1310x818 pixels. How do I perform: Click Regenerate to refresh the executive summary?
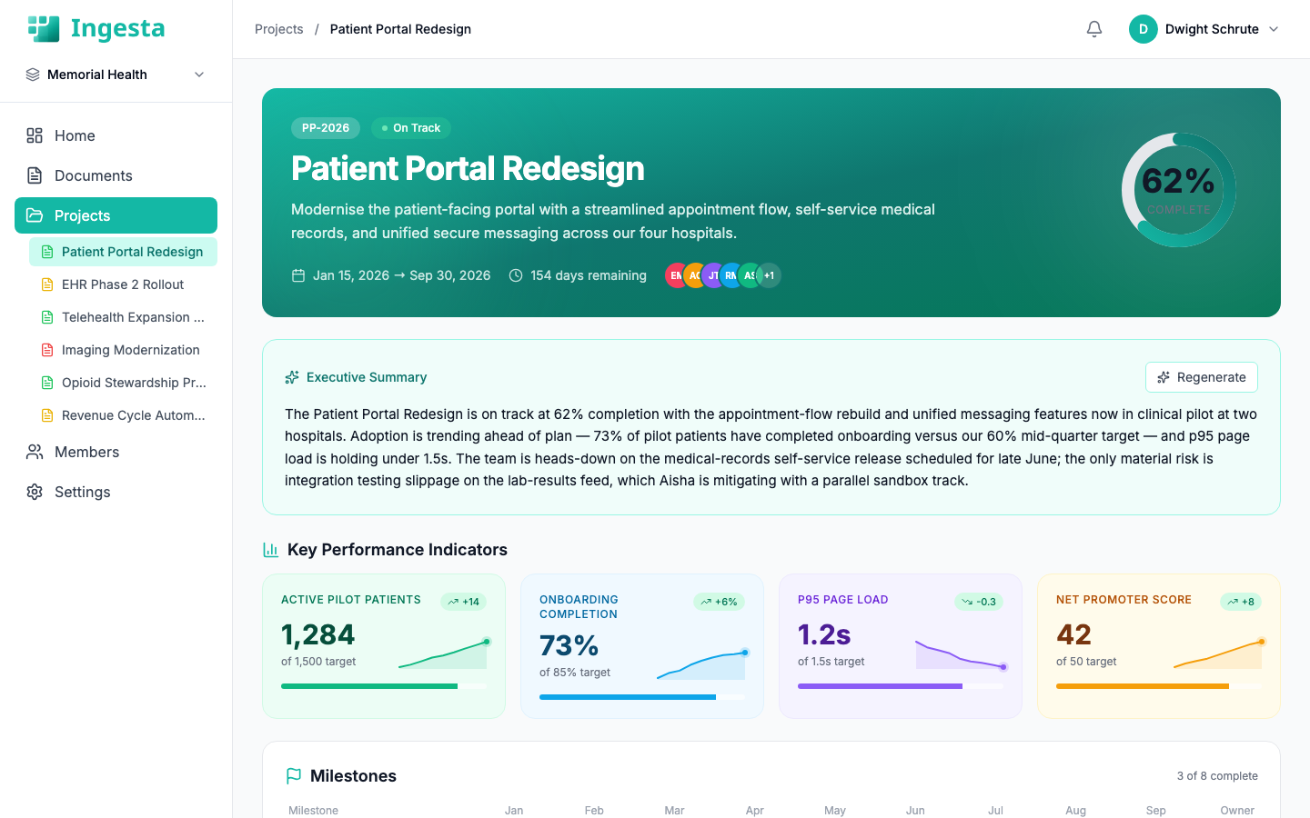(x=1201, y=376)
